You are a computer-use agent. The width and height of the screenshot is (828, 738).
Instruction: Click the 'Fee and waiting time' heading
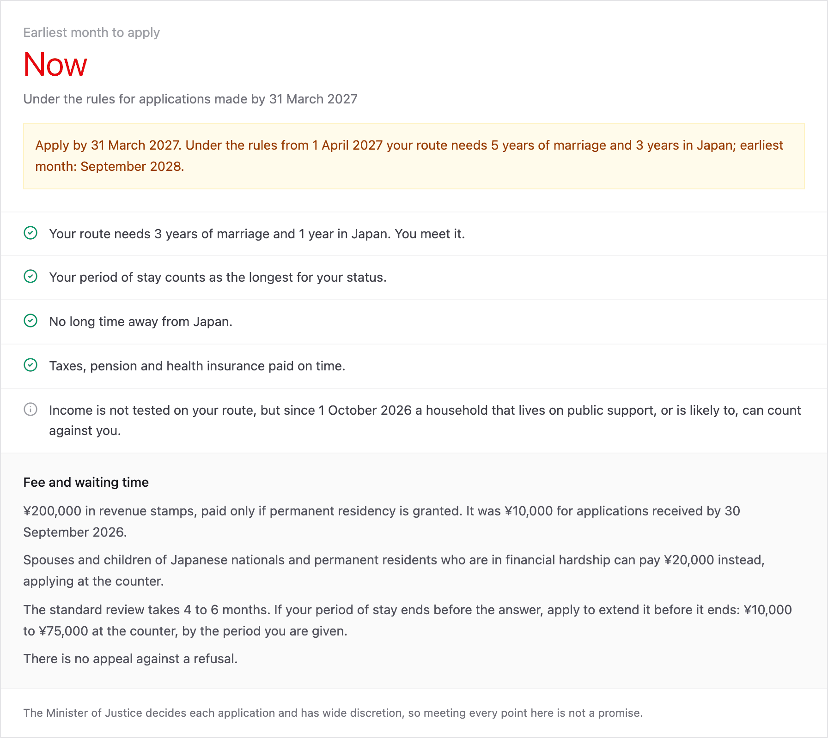pos(86,483)
